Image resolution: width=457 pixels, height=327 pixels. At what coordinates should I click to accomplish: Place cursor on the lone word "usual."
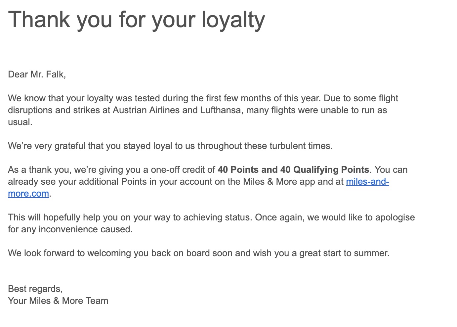point(20,122)
